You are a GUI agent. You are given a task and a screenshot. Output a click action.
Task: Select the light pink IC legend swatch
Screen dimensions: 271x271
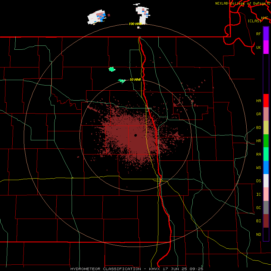[x=266, y=194]
